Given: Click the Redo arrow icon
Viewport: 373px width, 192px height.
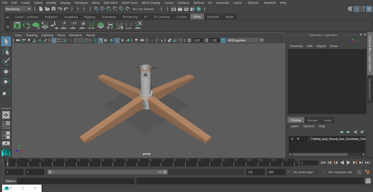Looking at the screenshot, I should pos(66,9).
